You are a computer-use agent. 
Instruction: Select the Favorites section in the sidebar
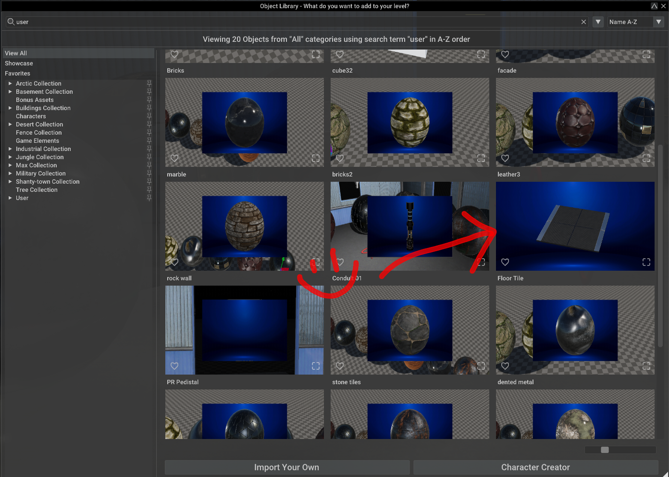pyautogui.click(x=17, y=73)
